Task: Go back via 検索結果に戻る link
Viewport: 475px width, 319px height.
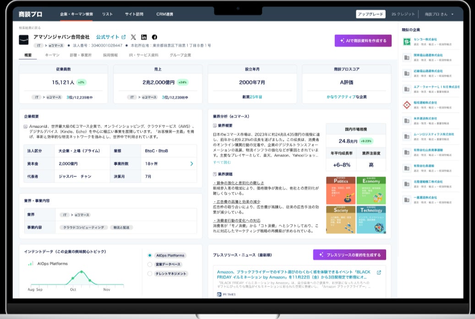Action: [x=30, y=28]
